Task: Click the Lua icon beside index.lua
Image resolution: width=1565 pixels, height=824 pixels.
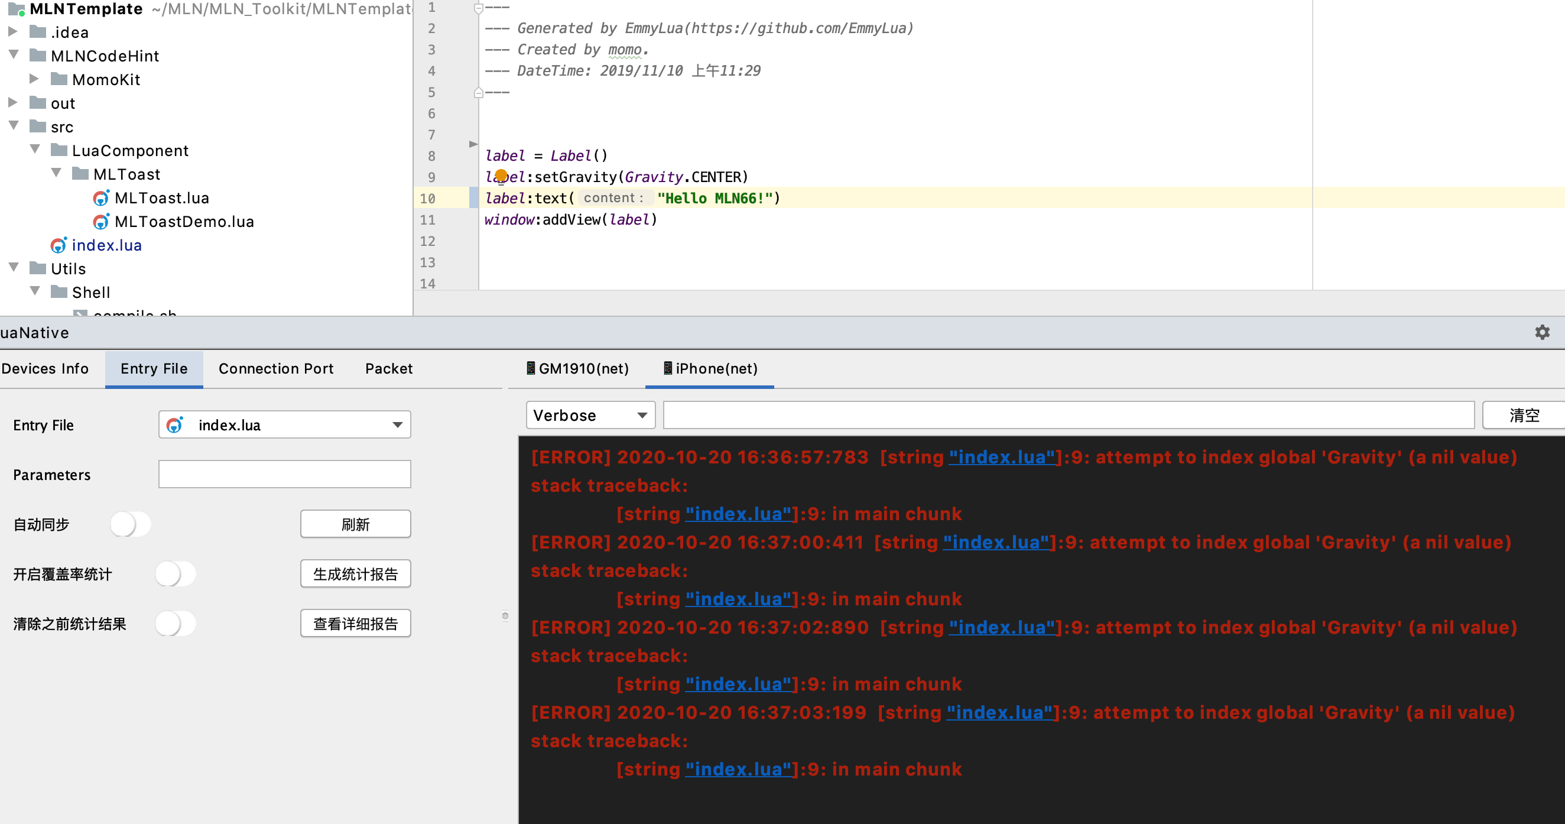Action: [58, 245]
